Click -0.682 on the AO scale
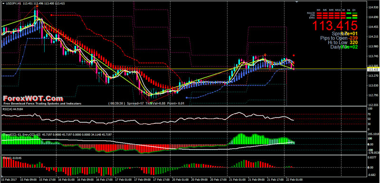 click(372, 175)
